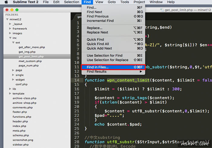This screenshot has height=148, width=212.
Task: Open sidebar.php in sidebar
Action: tap(21, 145)
